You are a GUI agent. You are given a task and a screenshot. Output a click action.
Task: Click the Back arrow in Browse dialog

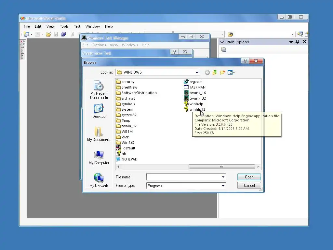click(207, 73)
